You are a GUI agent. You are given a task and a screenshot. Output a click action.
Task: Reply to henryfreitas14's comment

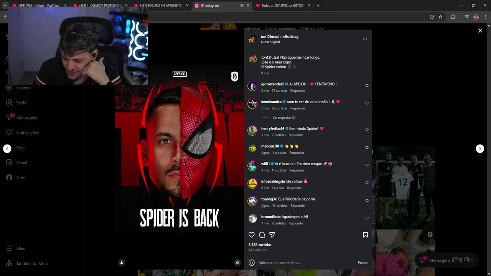(296, 135)
